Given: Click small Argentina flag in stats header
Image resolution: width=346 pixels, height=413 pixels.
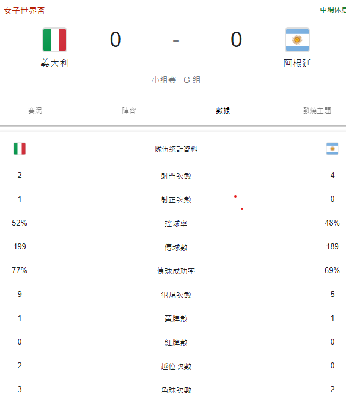Looking at the screenshot, I should pyautogui.click(x=332, y=149).
